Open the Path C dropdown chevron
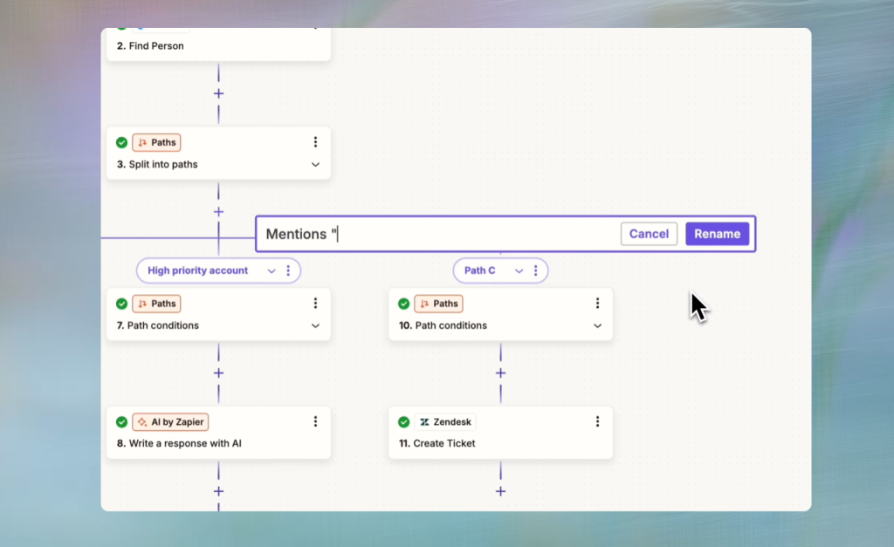The height and width of the screenshot is (547, 894). coord(519,270)
